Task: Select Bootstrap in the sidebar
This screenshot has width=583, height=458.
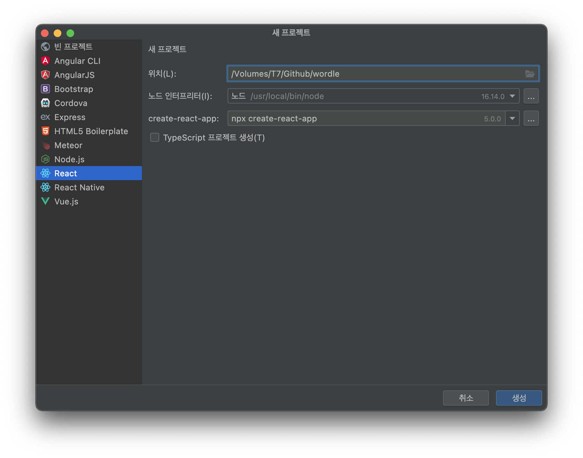Action: [89, 89]
